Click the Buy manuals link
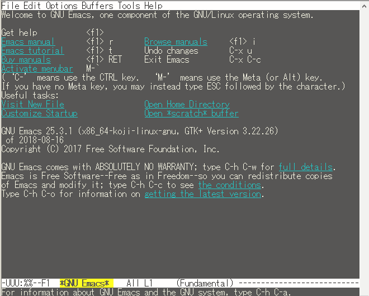 click(26, 59)
